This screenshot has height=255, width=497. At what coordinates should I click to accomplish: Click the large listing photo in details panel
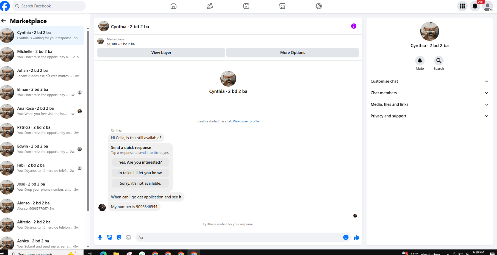tap(429, 31)
